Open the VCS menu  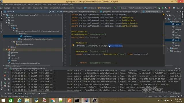tap(59, 5)
